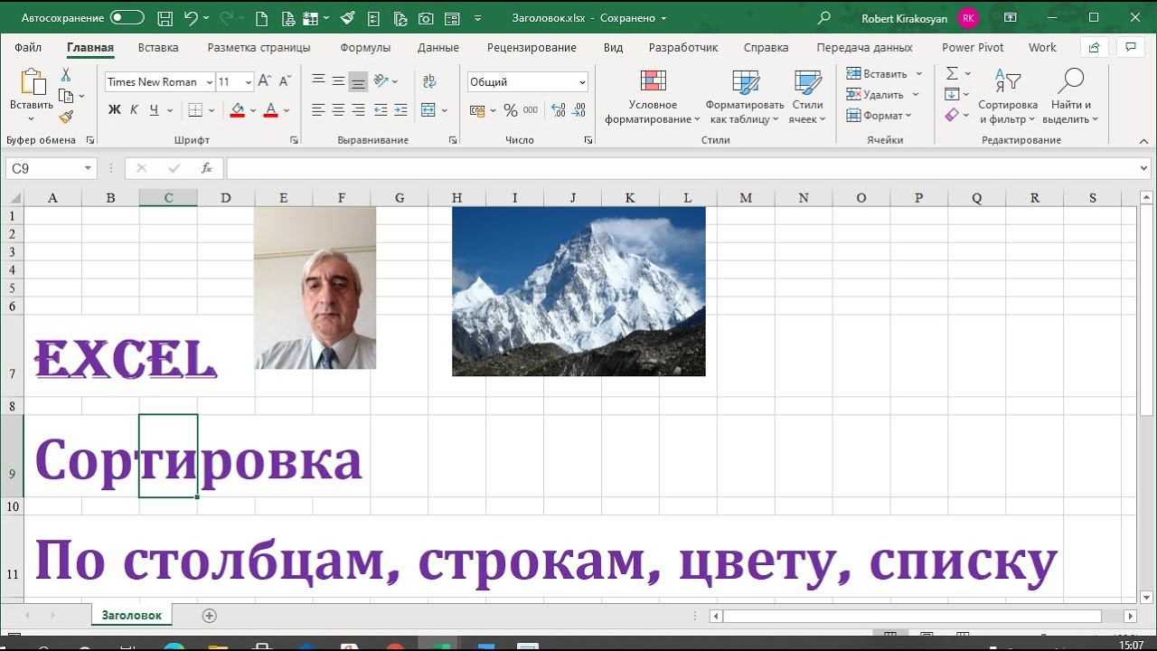Switch to the Разметка страницы tab
Image resolution: width=1157 pixels, height=651 pixels.
click(259, 48)
